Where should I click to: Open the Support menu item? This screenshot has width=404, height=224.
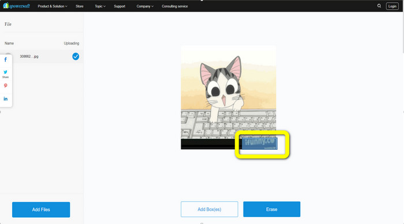[x=119, y=6]
